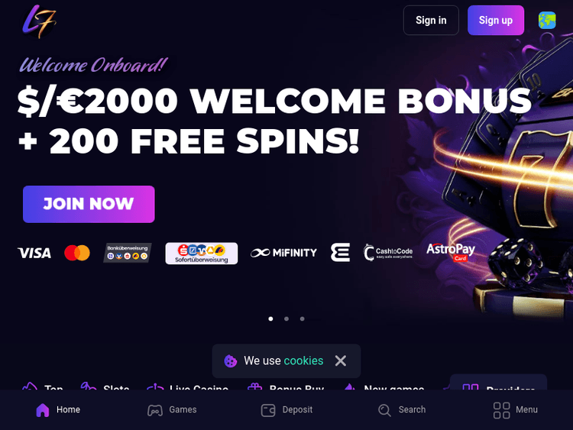This screenshot has height=430, width=573.
Task: Open Search in bottom navigation
Action: click(402, 410)
